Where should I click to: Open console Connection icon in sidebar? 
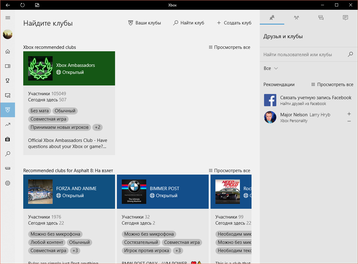8,168
